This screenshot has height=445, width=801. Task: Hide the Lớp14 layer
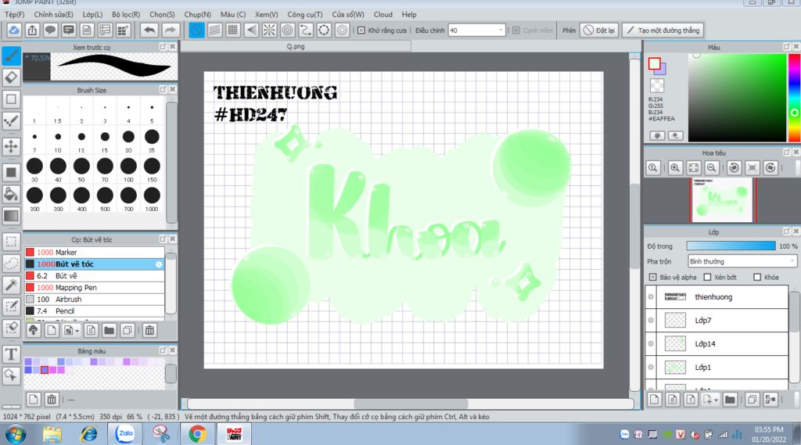(x=651, y=344)
